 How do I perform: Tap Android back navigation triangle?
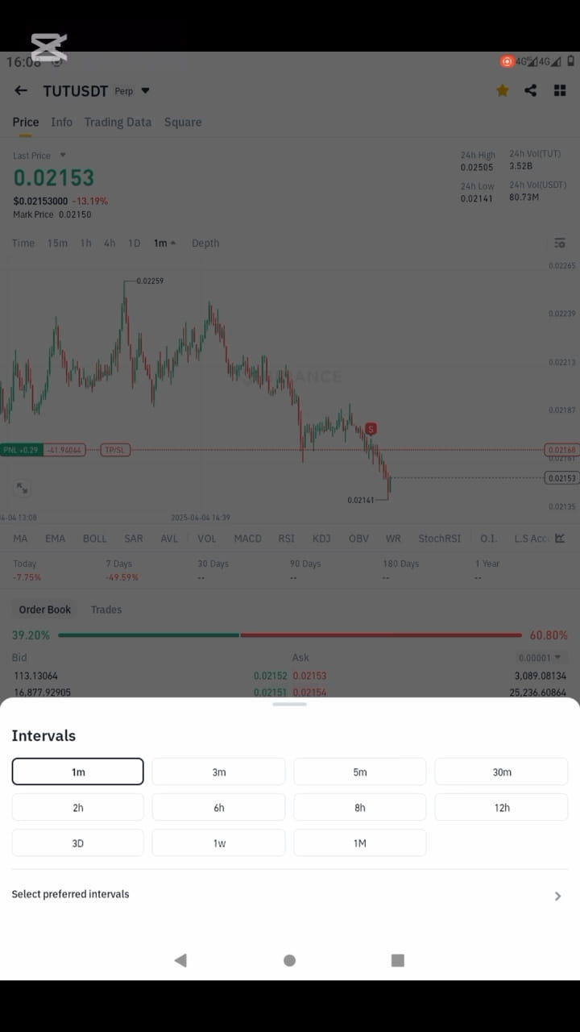(x=180, y=959)
